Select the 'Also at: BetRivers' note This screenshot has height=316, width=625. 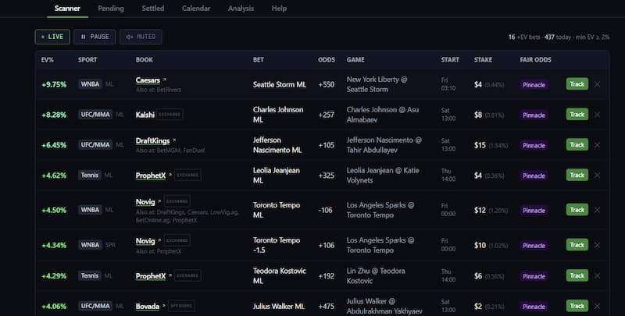point(159,90)
